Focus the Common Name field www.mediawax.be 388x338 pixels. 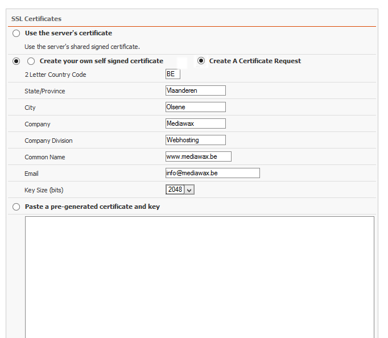click(x=199, y=156)
